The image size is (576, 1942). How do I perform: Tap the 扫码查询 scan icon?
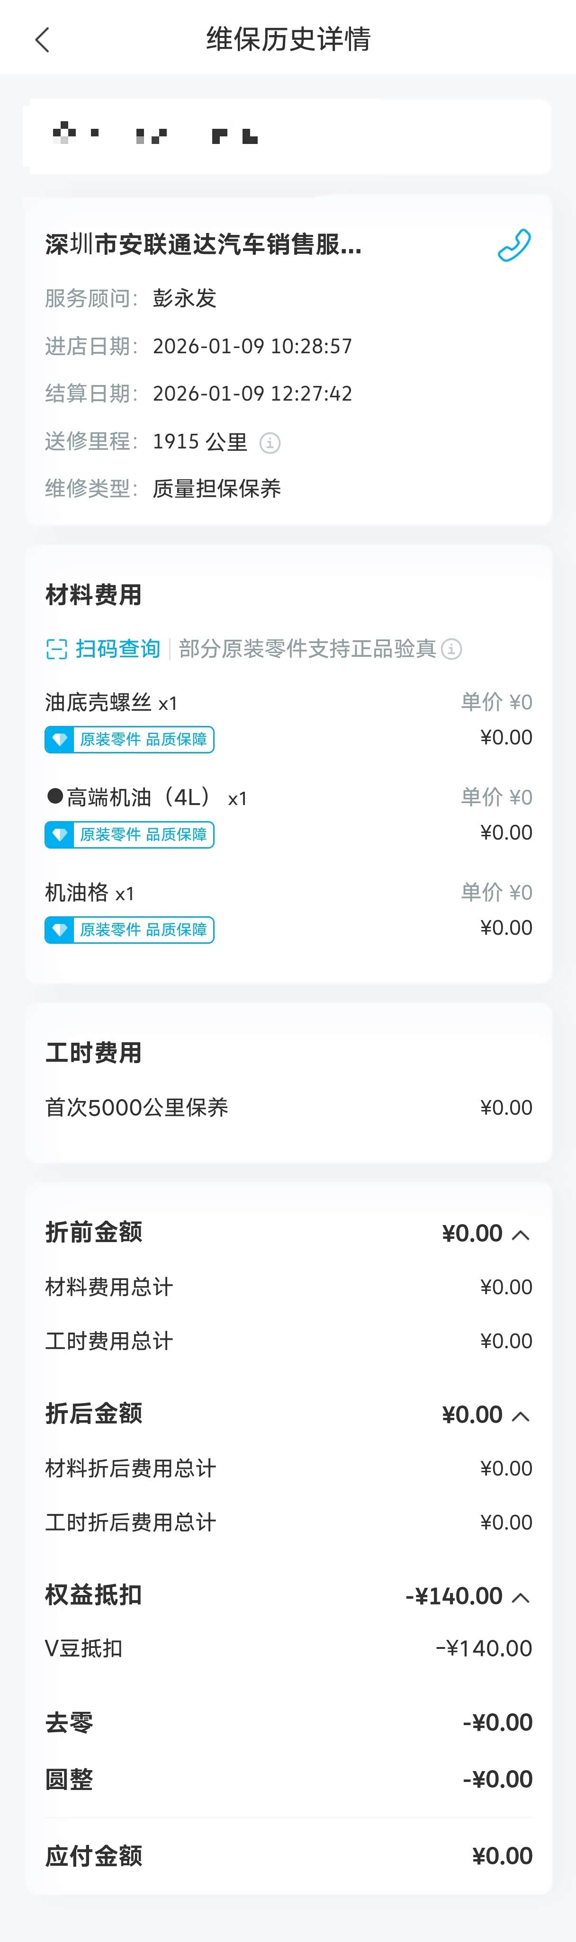56,649
